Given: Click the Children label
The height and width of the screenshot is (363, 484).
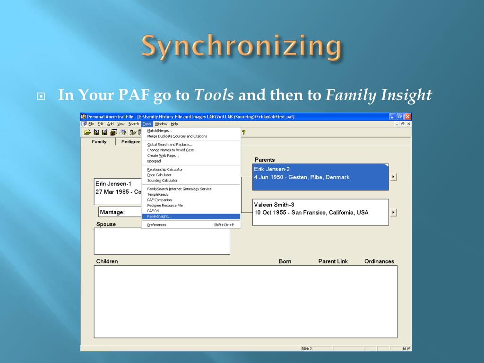Looking at the screenshot, I should coord(107,261).
